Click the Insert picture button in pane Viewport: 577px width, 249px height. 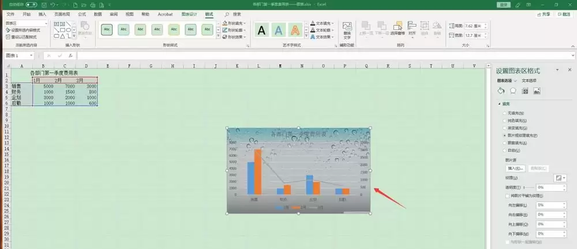coord(515,168)
